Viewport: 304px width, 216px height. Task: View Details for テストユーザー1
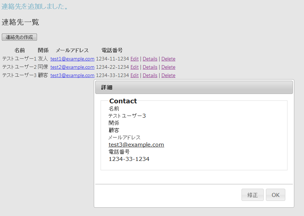(150, 59)
